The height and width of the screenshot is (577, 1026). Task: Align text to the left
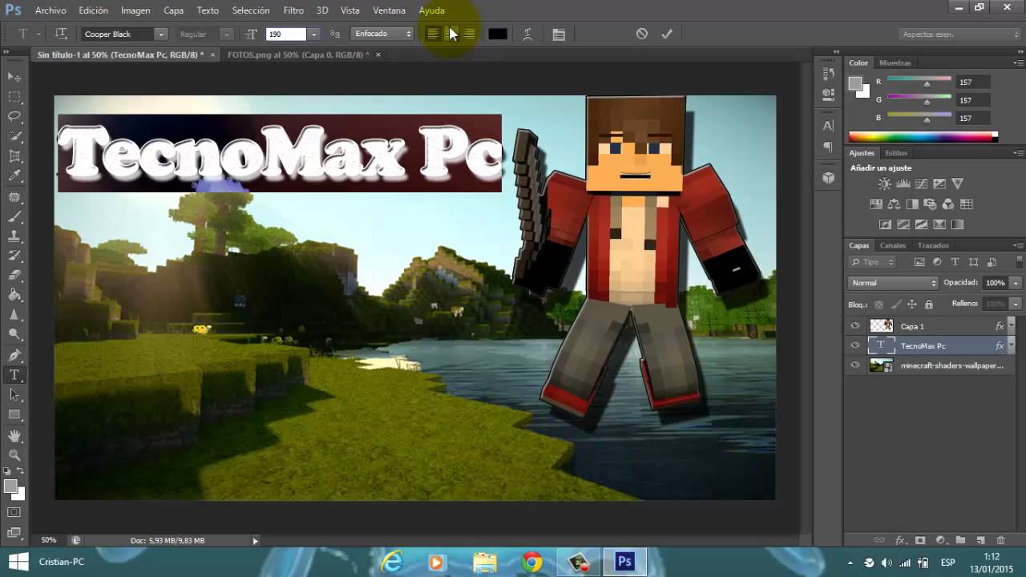click(x=432, y=34)
